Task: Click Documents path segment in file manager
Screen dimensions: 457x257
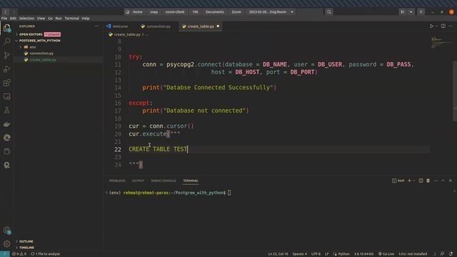Action: pos(214,12)
